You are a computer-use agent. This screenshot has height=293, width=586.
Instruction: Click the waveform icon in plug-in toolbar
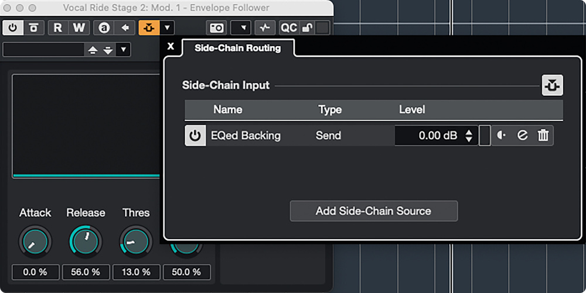[x=266, y=27]
